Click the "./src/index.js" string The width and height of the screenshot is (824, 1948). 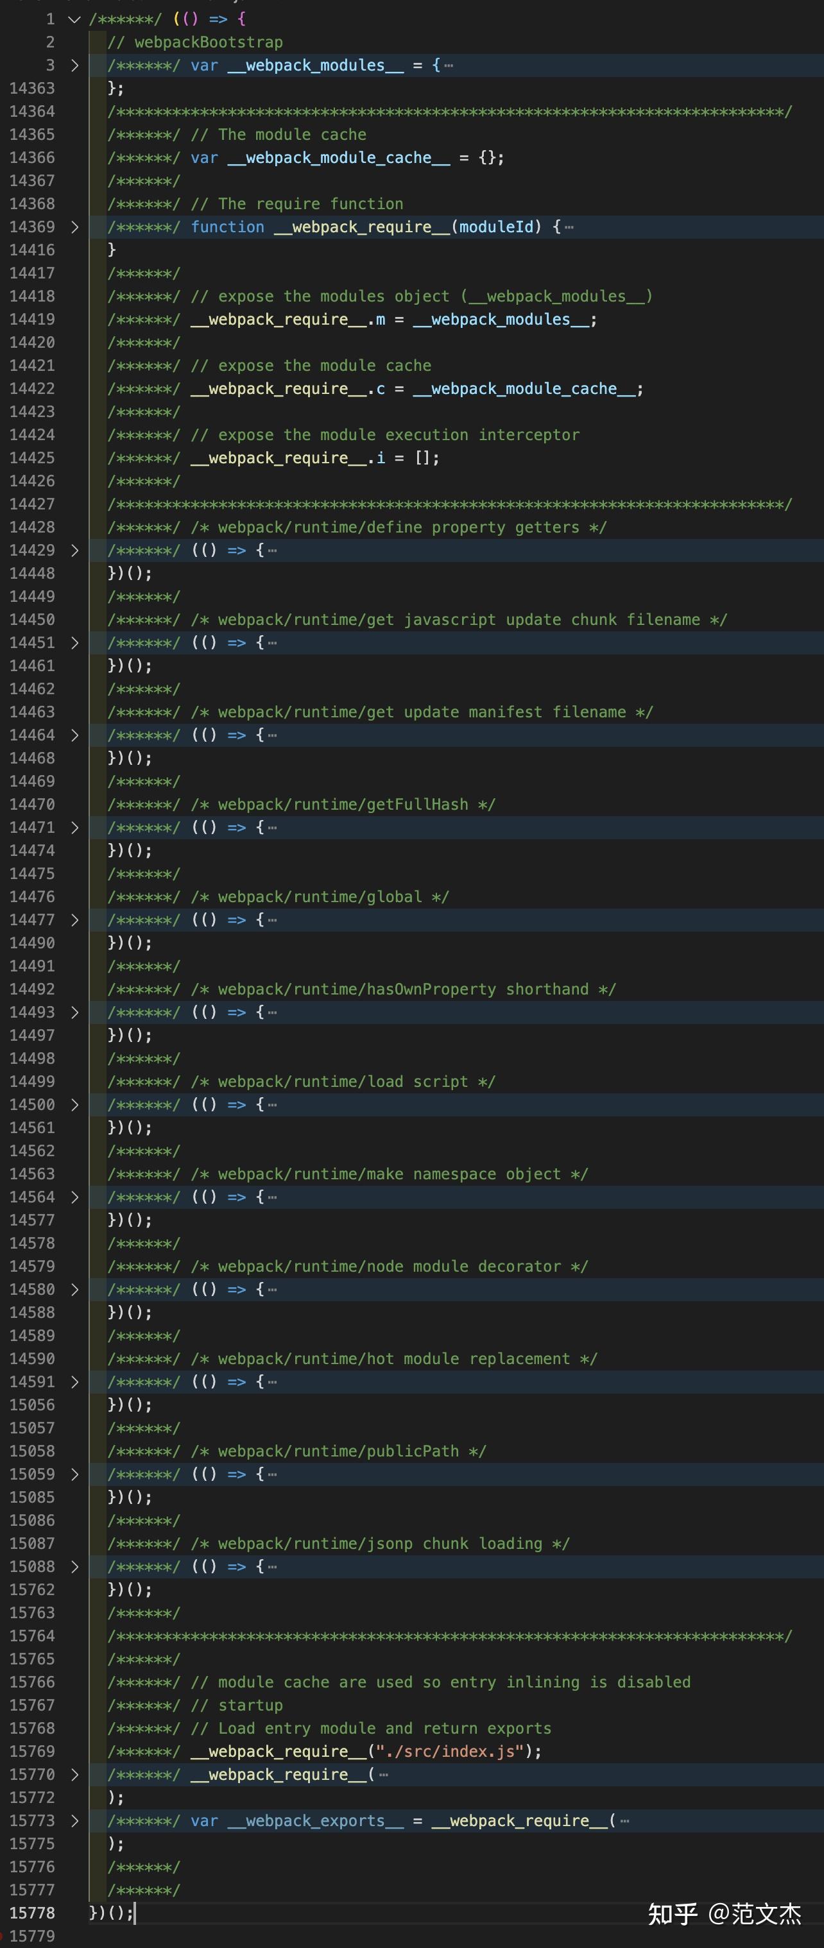pyautogui.click(x=449, y=1752)
